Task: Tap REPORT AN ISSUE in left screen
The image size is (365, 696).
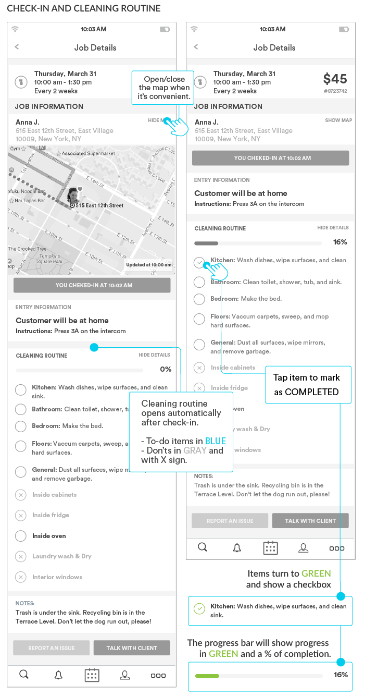Action: point(51,648)
